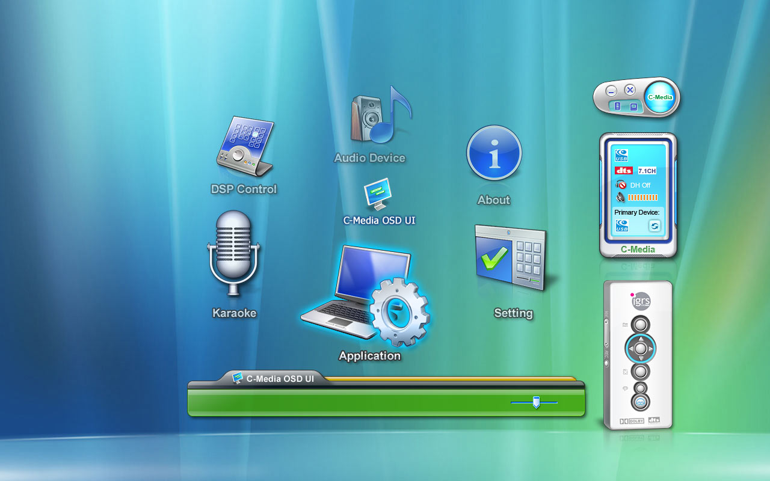
Task: Adjust the orange volume level bar
Action: 642,197
